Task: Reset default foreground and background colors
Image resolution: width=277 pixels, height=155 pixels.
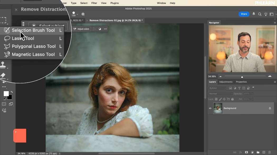Action: point(4,99)
